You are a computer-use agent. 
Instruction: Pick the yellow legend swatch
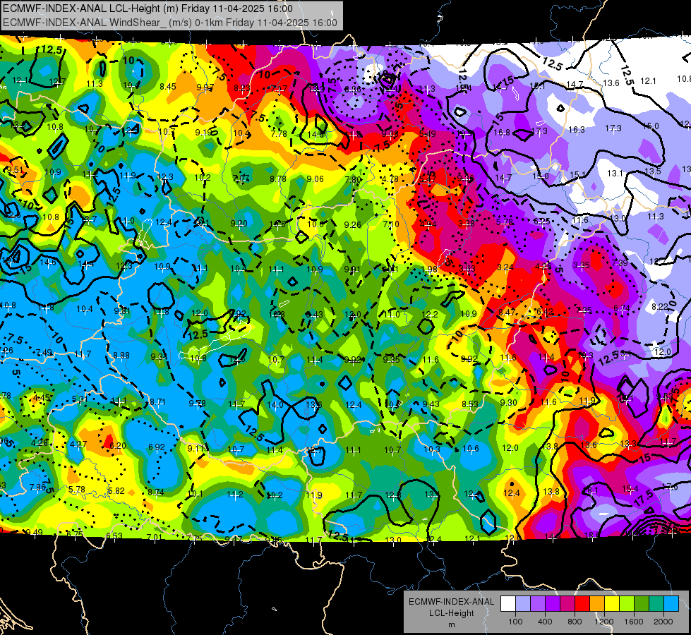(612, 604)
